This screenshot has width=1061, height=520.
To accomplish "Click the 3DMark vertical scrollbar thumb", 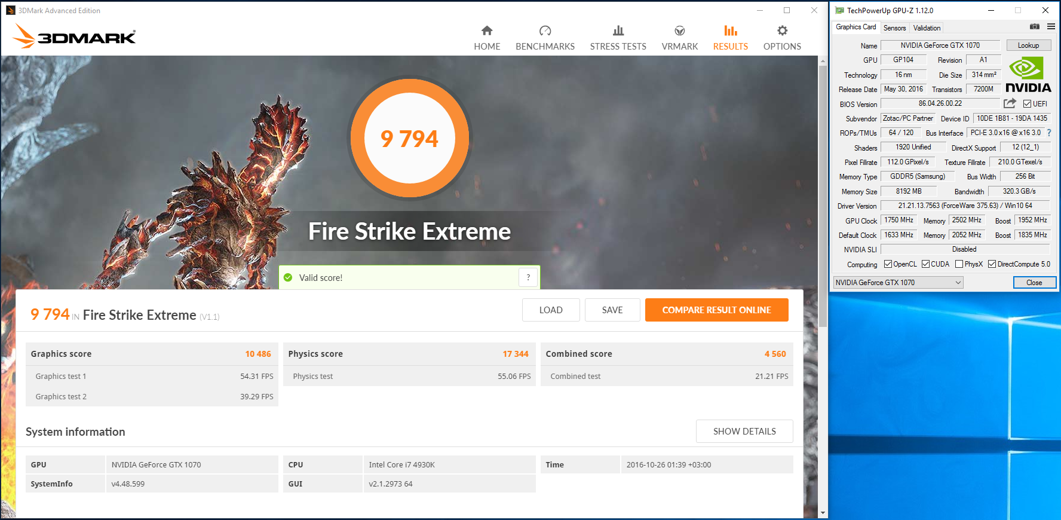I will point(823,196).
